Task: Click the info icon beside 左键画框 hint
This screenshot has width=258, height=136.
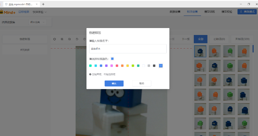Action: [90, 74]
